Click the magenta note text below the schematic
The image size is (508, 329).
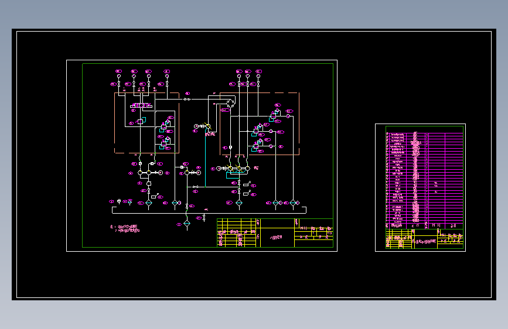[x=125, y=229]
